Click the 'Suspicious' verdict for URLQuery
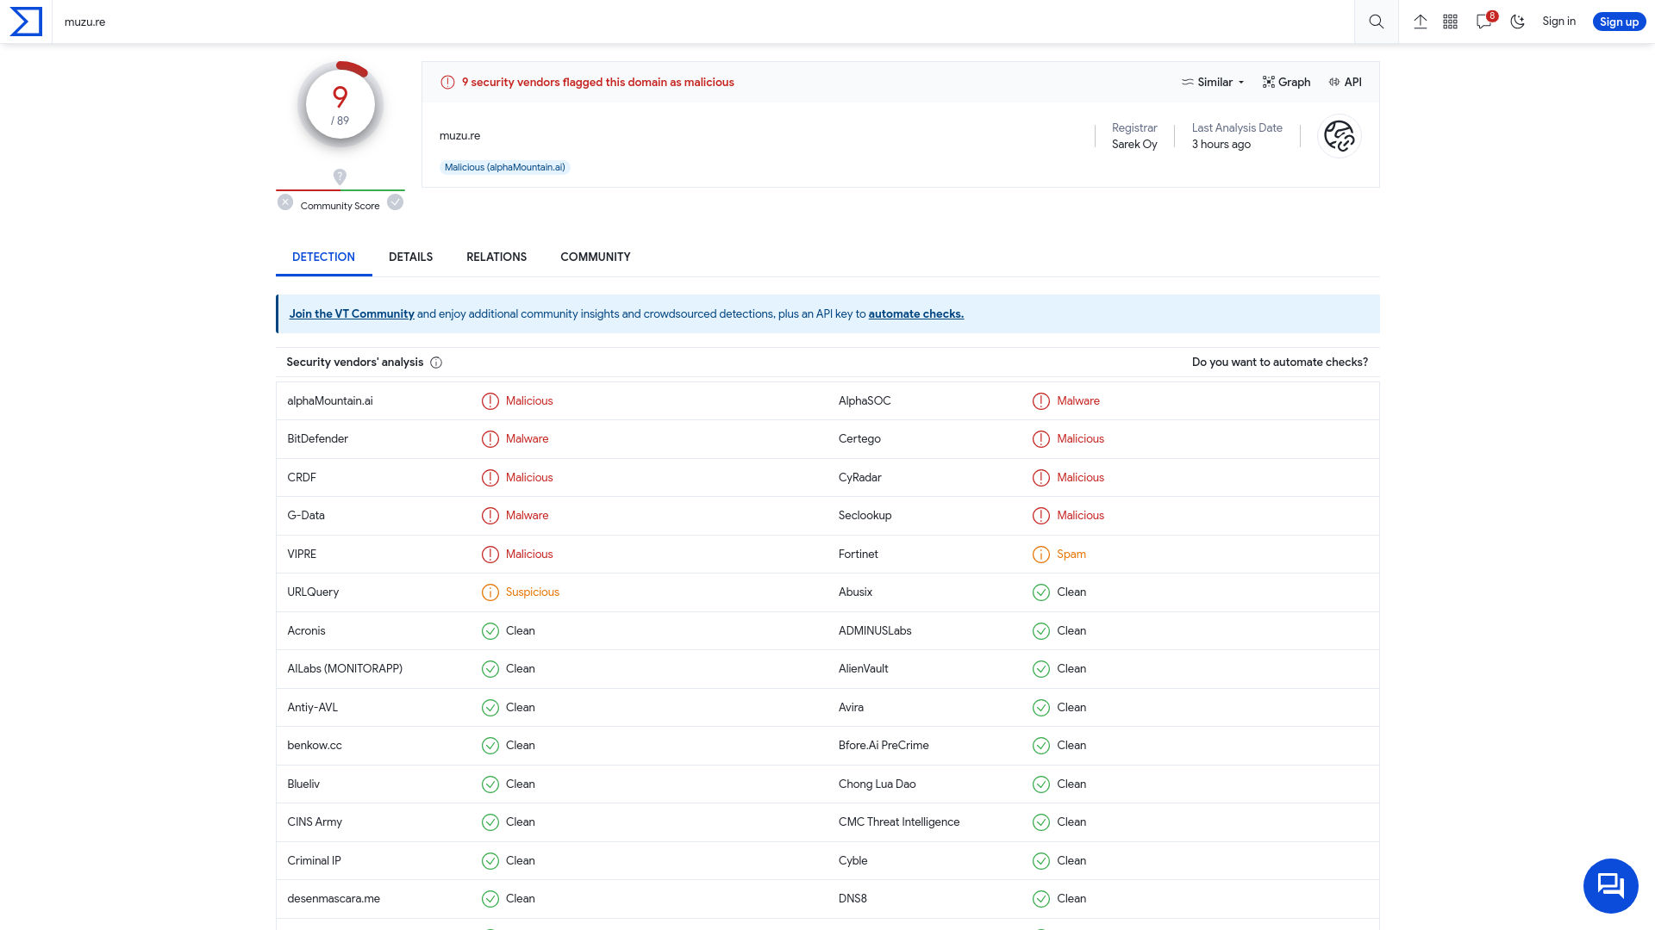1655x930 pixels. pos(533,592)
